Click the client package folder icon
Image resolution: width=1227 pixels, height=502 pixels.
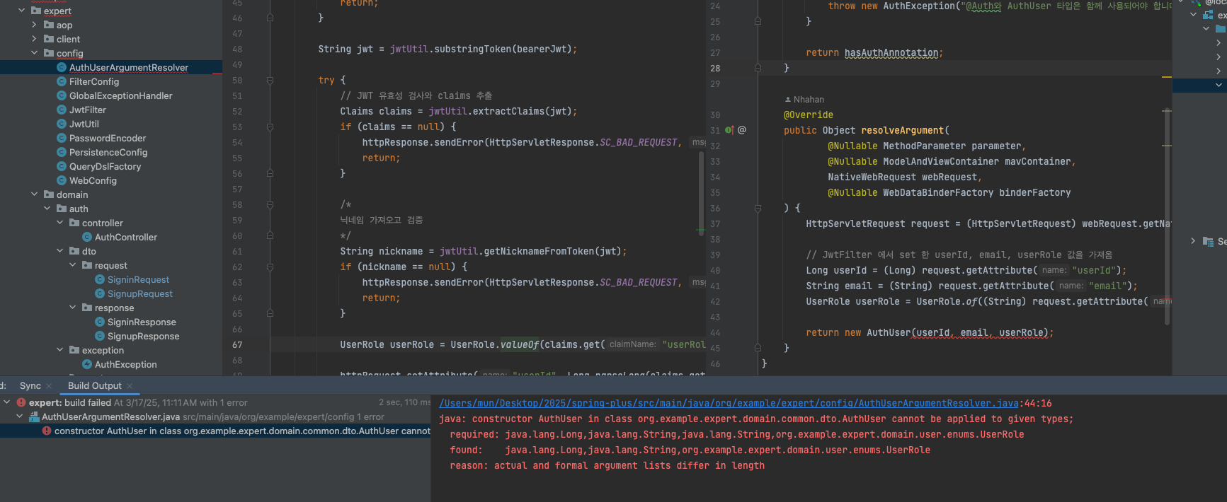pos(49,39)
